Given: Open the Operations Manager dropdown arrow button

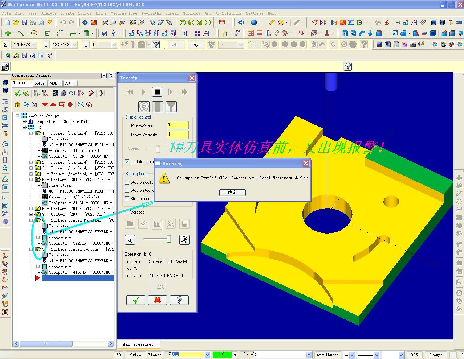Looking at the screenshot, I should point(104,75).
